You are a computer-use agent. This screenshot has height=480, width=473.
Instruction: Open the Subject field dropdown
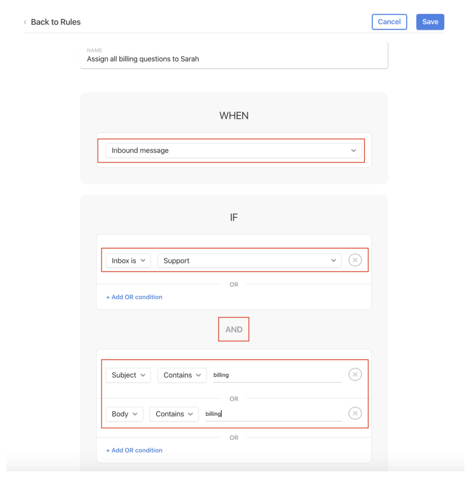pos(128,375)
